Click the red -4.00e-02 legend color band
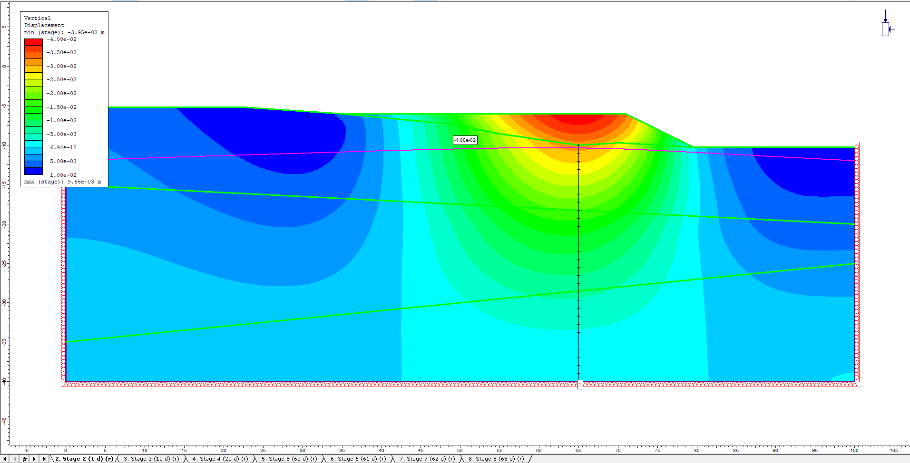The width and height of the screenshot is (910, 463). click(x=33, y=42)
